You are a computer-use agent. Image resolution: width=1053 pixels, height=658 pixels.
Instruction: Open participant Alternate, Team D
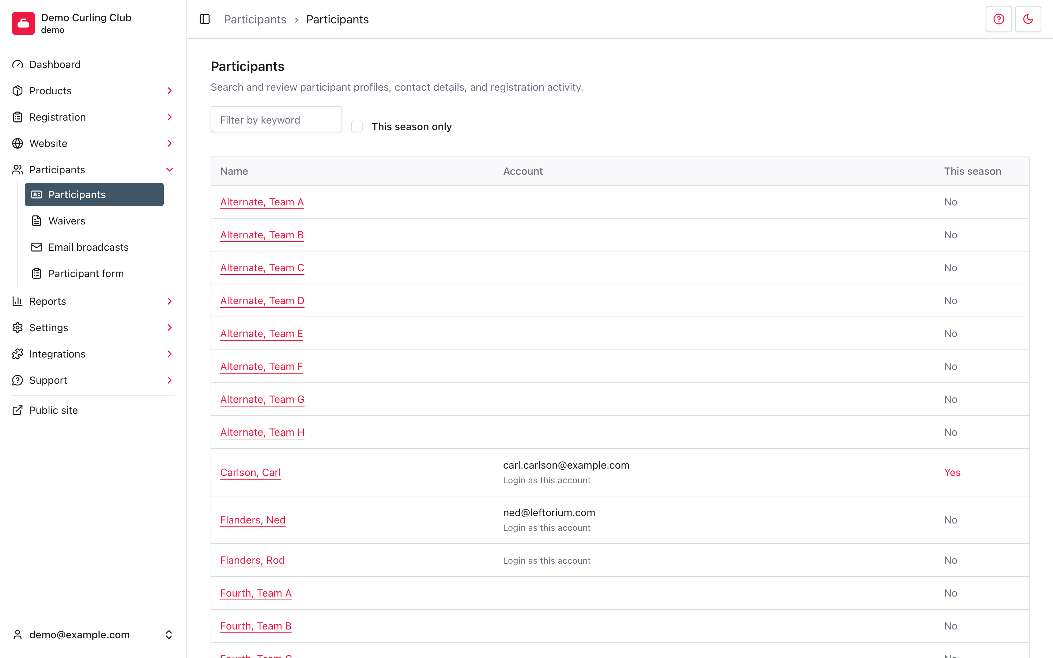262,300
